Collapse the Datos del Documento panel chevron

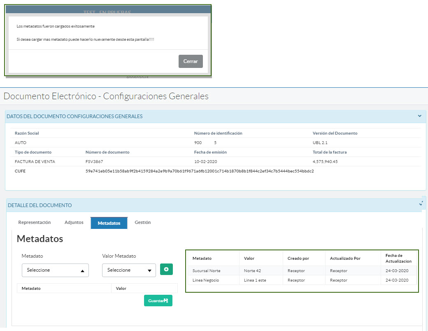click(x=419, y=116)
